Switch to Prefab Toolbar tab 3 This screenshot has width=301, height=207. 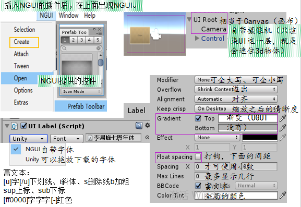pos(81,40)
